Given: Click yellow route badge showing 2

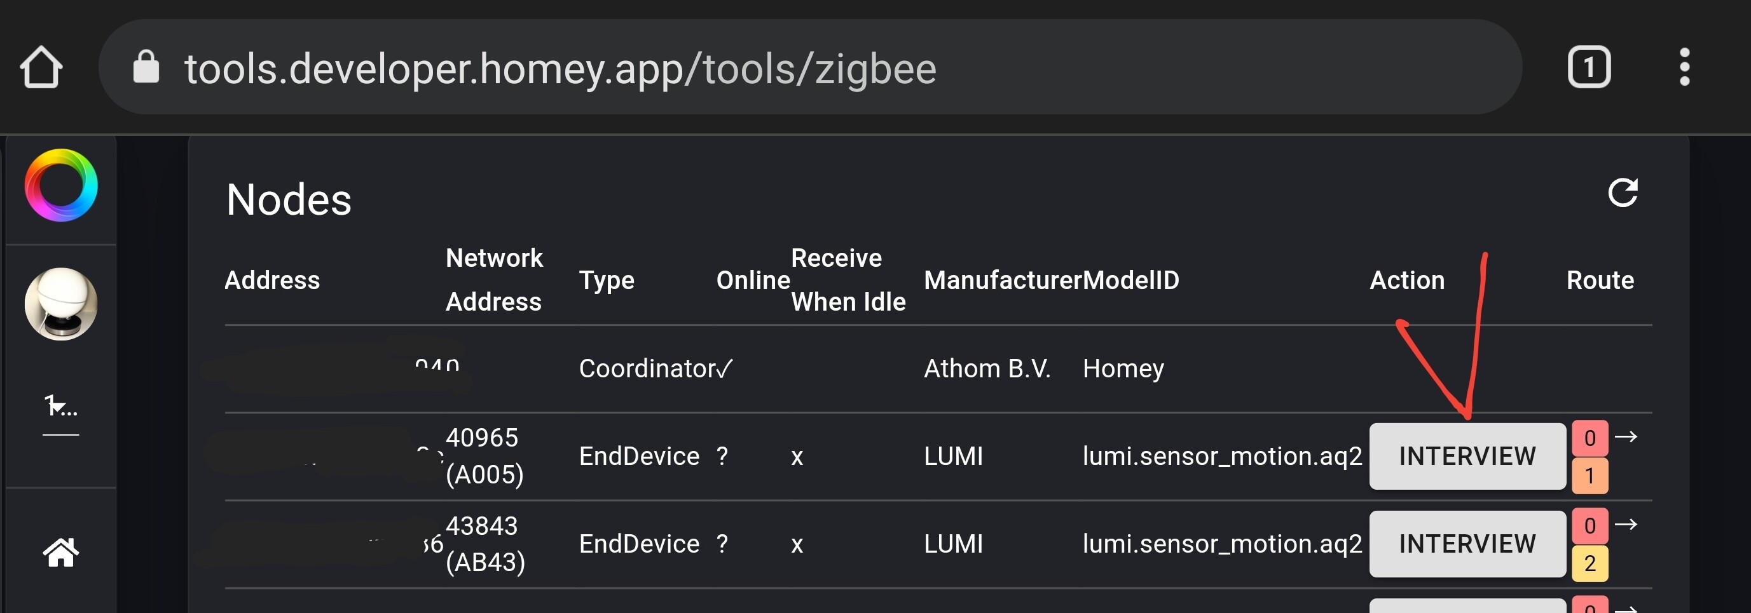Looking at the screenshot, I should click(x=1590, y=563).
